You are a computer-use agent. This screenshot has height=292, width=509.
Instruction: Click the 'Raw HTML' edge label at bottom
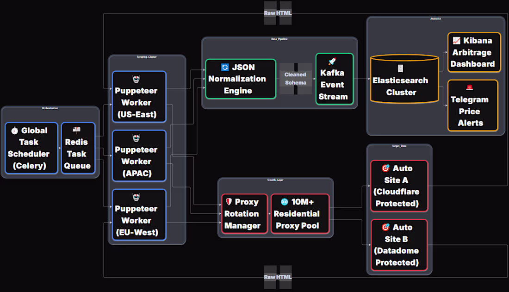278,277
